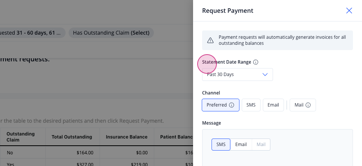Click the info icon on Preferred channel
The image size is (362, 166).
coord(232,105)
